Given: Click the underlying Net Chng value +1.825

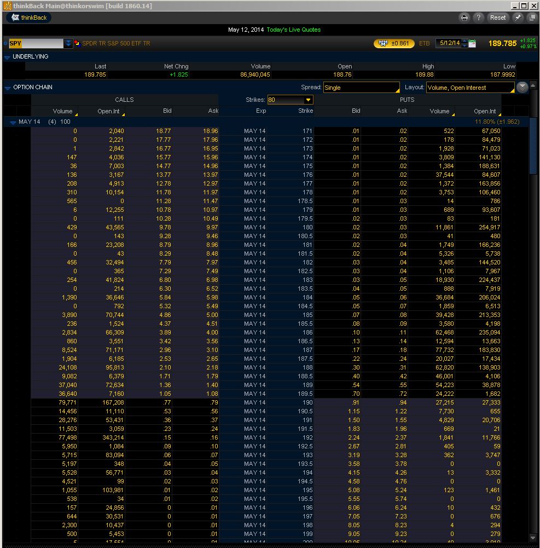Looking at the screenshot, I should 179,74.
